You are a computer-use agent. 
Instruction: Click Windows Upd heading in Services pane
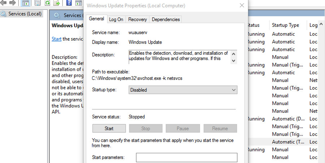(x=68, y=26)
